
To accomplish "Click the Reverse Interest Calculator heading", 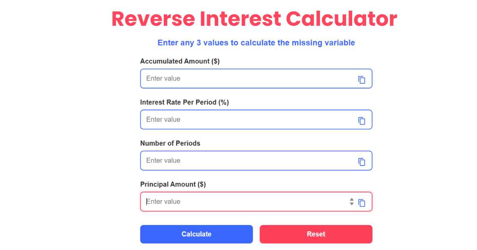I will coord(254,19).
